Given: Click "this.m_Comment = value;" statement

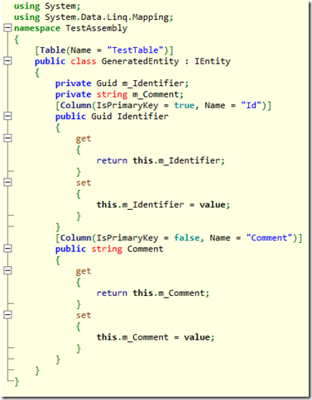Looking at the screenshot, I should coord(156,337).
